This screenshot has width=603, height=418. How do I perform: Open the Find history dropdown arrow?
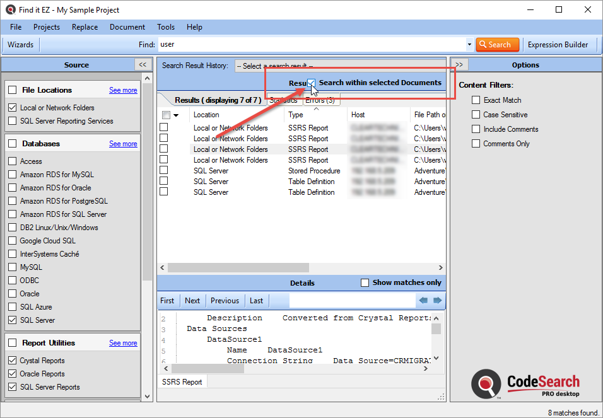pos(469,45)
